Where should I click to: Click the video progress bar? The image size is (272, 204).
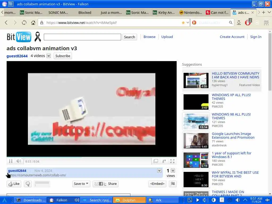pyautogui.click(x=92, y=157)
